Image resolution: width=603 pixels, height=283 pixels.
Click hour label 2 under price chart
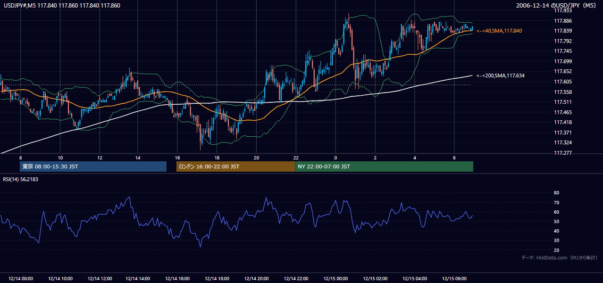[x=375, y=158]
